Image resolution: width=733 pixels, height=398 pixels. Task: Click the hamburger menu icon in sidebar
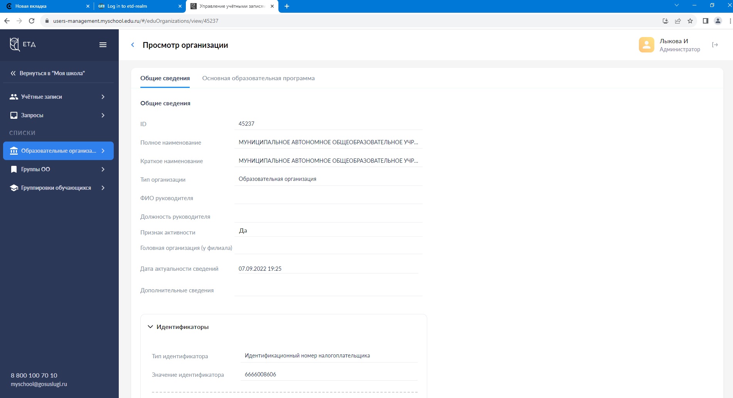(103, 45)
